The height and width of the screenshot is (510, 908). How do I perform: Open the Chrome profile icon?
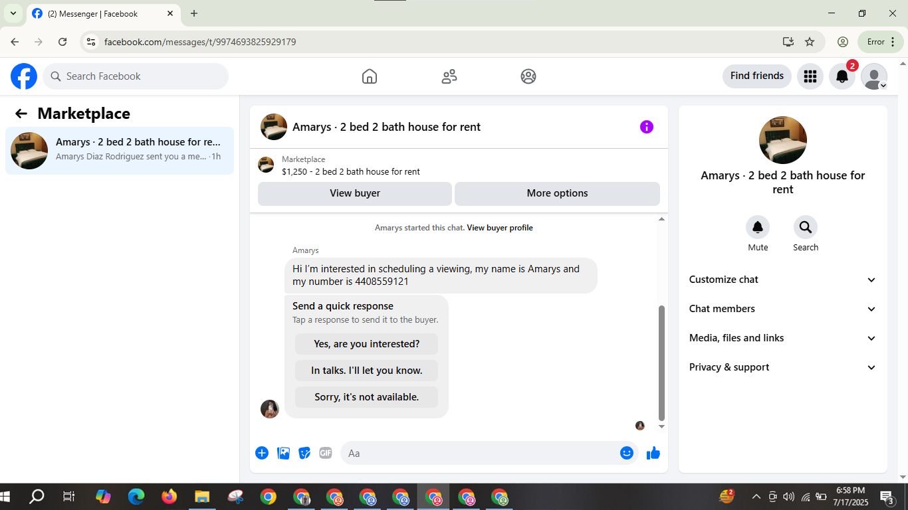843,42
